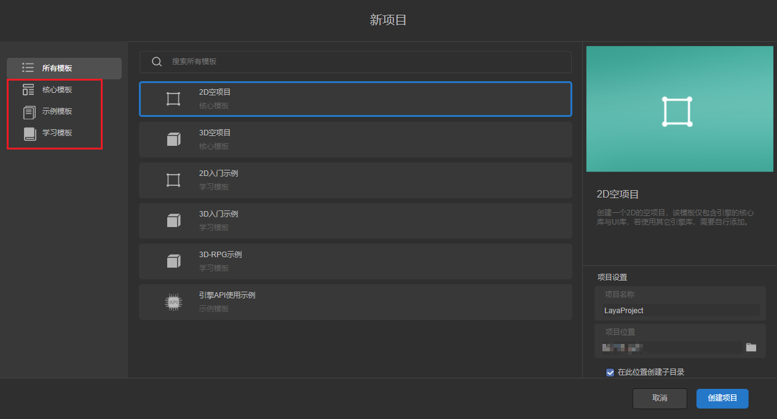This screenshot has width=777, height=419.
Task: Open folder browser for 项目位置
Action: tap(751, 347)
